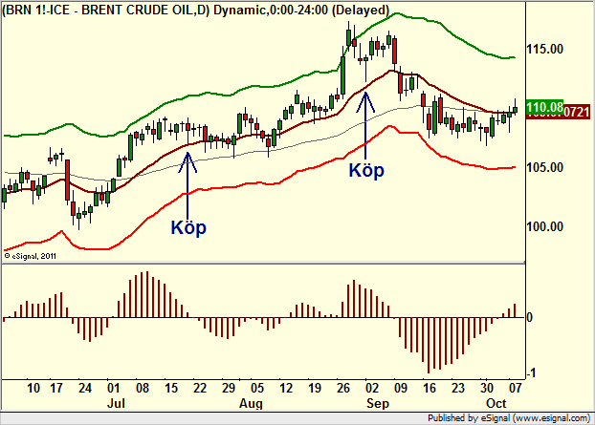Click the date label 30 on time axis
The width and height of the screenshot is (595, 425).
487,388
